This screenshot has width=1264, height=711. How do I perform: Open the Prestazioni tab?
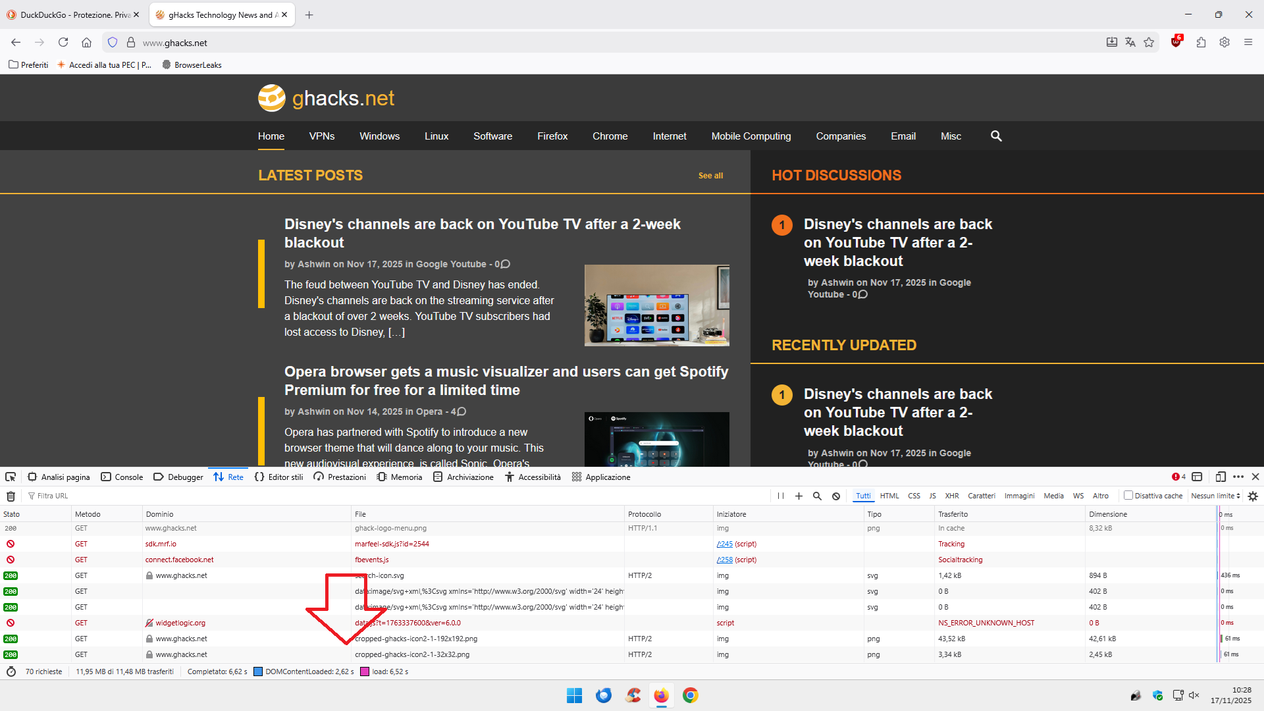coord(340,477)
